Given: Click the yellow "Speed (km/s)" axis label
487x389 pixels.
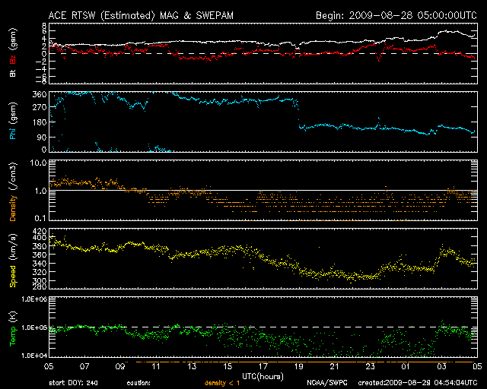Looking at the screenshot, I should point(13,261).
